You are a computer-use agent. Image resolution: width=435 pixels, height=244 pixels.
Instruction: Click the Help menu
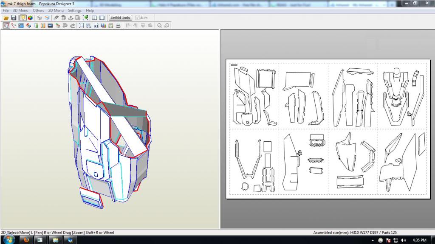pyautogui.click(x=90, y=10)
